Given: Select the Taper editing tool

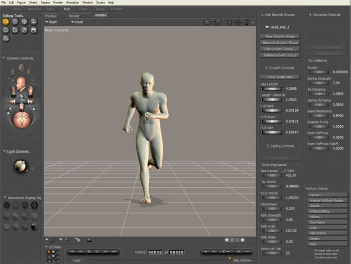Looking at the screenshot, I should (x=15, y=30).
